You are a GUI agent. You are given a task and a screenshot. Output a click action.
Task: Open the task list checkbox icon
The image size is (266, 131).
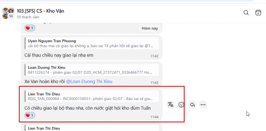pos(258,13)
